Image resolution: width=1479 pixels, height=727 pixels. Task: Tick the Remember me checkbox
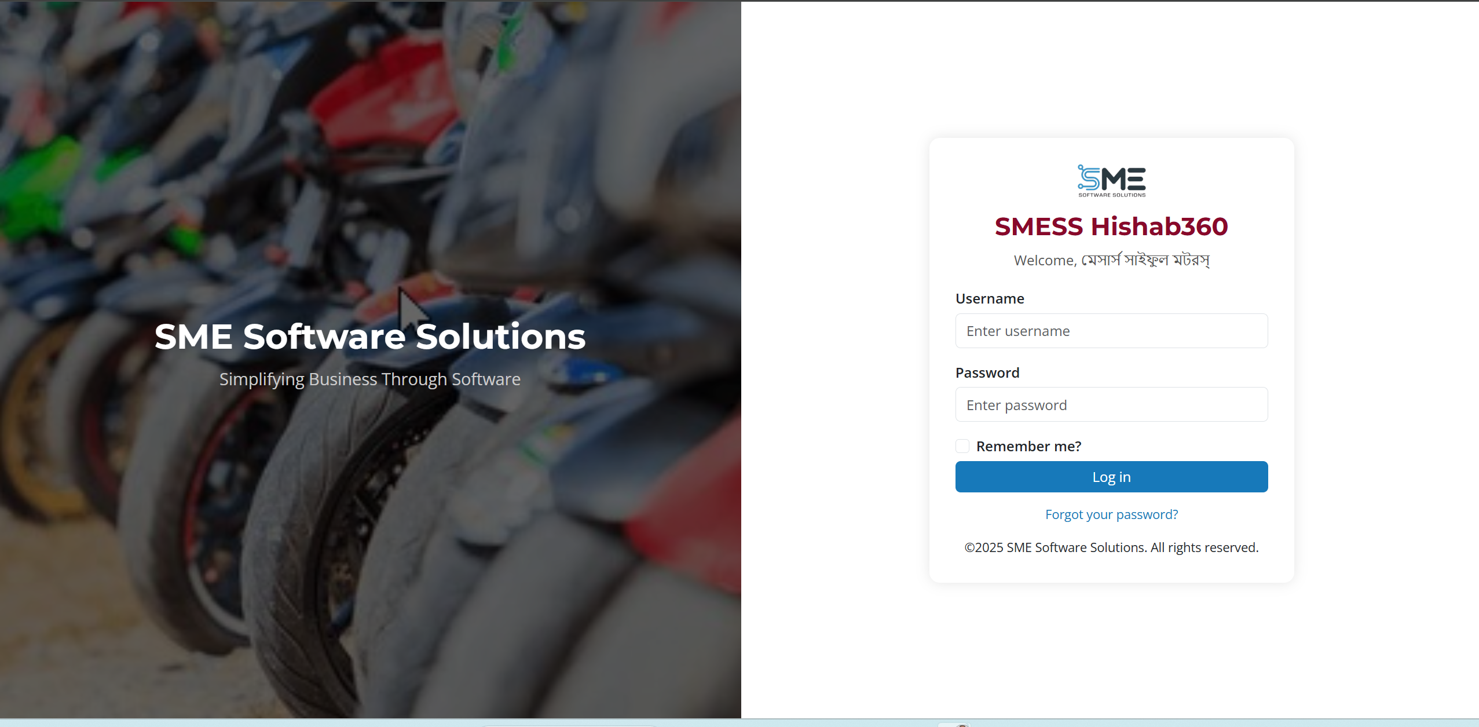coord(962,446)
